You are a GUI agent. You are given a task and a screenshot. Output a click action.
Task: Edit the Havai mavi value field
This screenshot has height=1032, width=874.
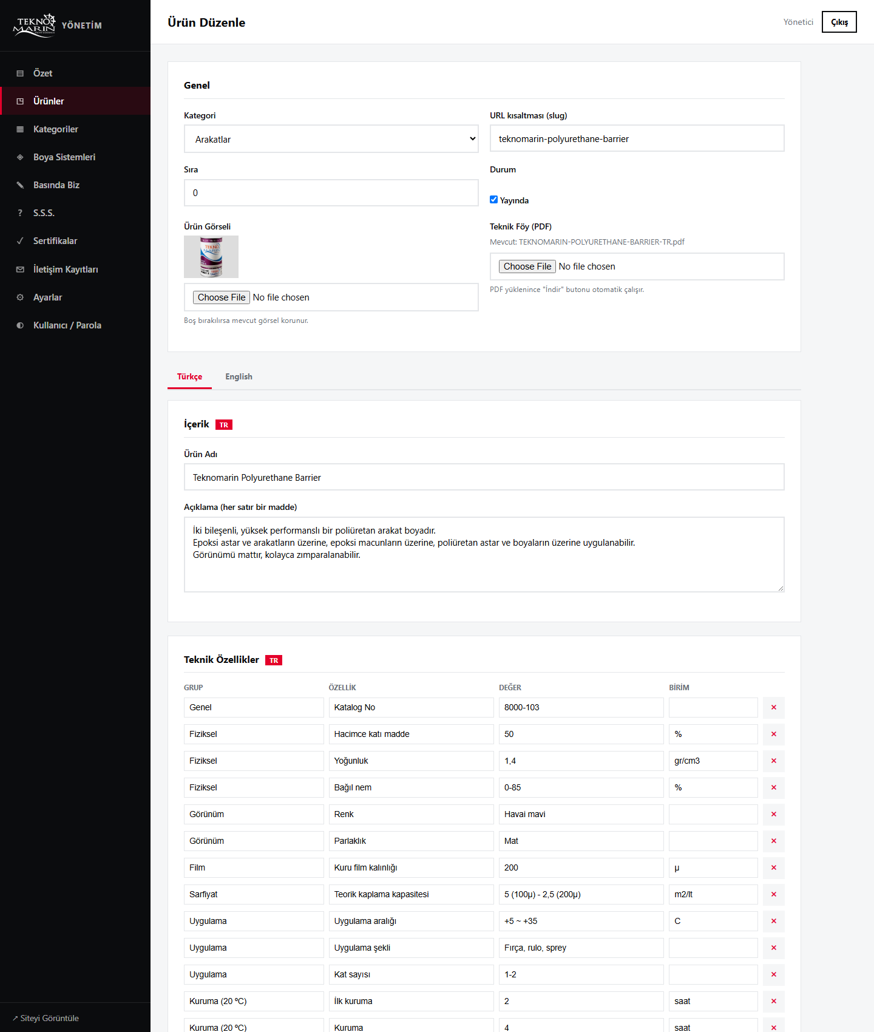581,814
